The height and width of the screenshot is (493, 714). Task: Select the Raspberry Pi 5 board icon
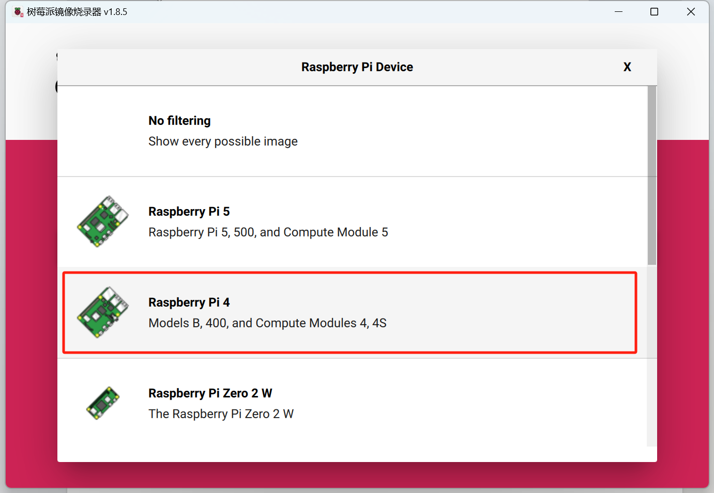[103, 221]
